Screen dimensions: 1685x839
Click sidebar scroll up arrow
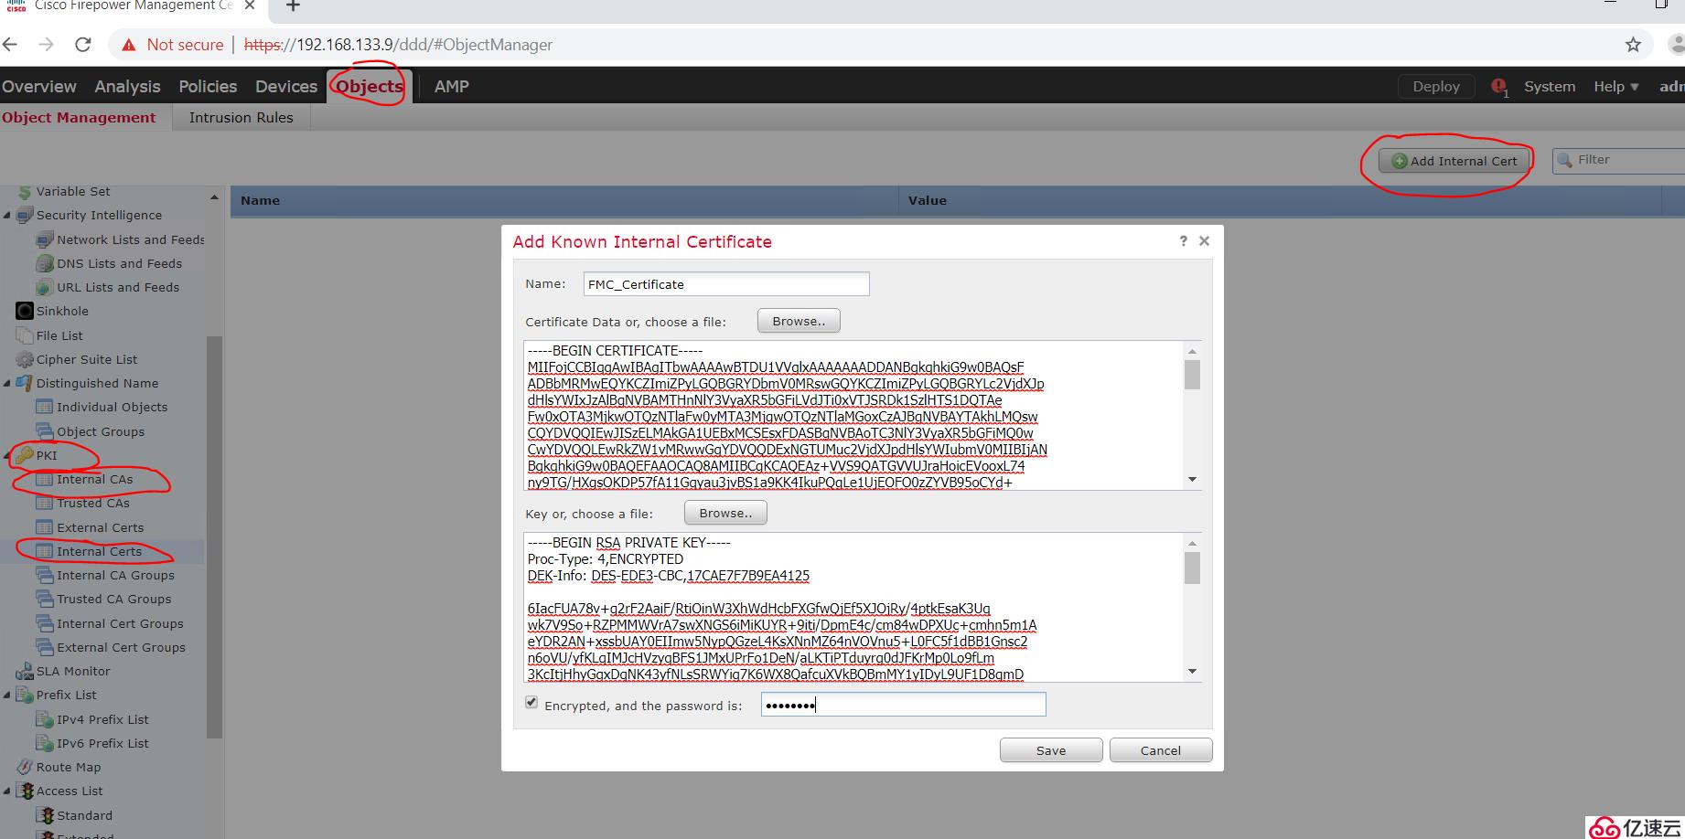click(214, 196)
